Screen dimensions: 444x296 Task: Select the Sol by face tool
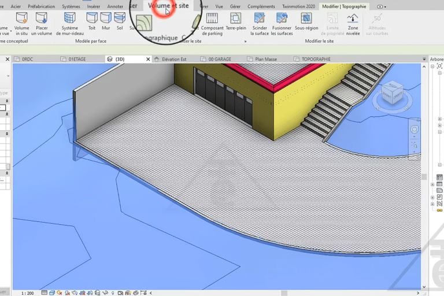pyautogui.click(x=120, y=21)
